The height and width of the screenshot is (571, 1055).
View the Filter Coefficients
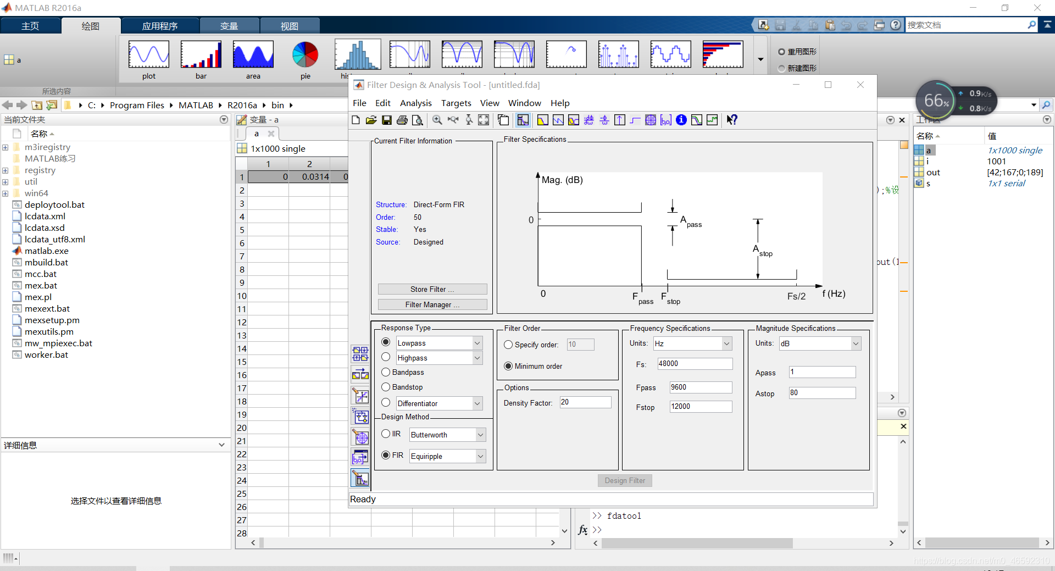(x=666, y=120)
